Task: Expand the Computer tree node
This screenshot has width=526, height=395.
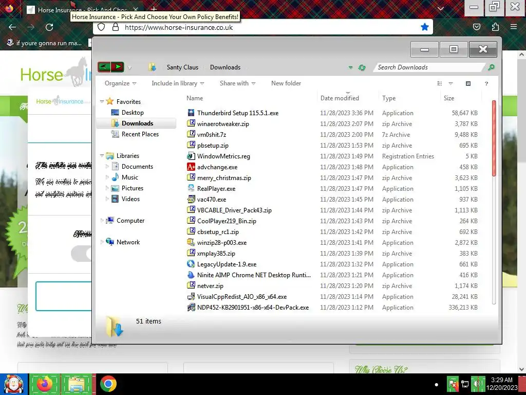Action: [102, 221]
